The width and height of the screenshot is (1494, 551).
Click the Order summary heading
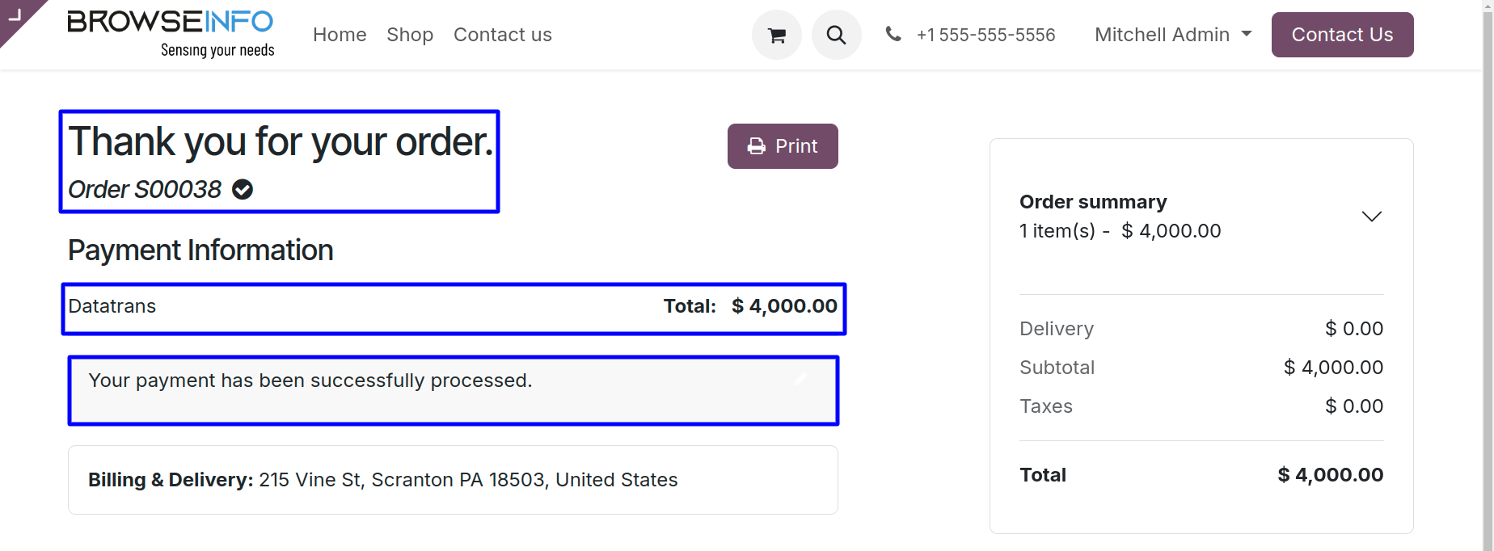[x=1093, y=201]
